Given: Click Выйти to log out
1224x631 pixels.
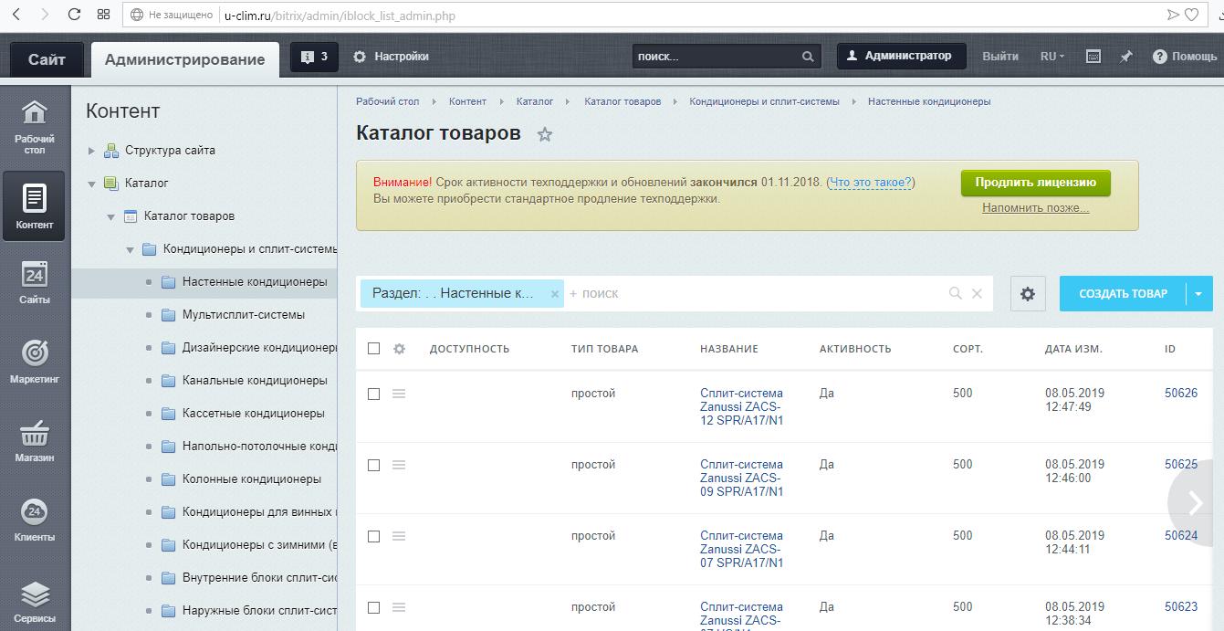Looking at the screenshot, I should point(1000,57).
